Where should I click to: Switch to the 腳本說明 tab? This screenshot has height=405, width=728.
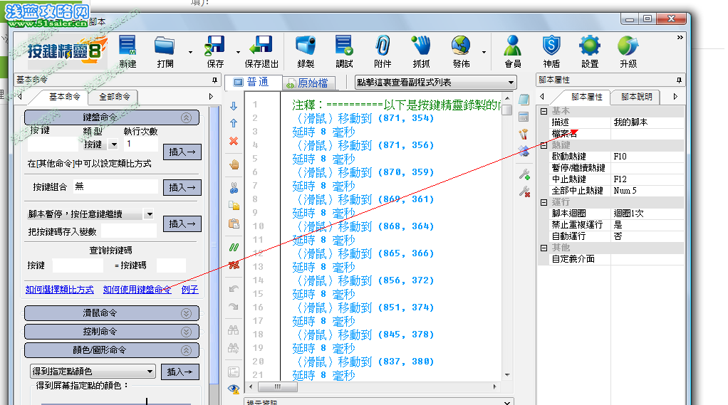(637, 97)
